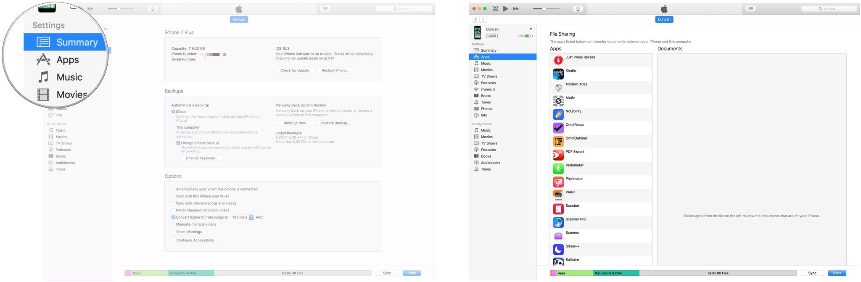Enable Manually manage videos checkbox
This screenshot has width=861, height=282.
coord(173,224)
